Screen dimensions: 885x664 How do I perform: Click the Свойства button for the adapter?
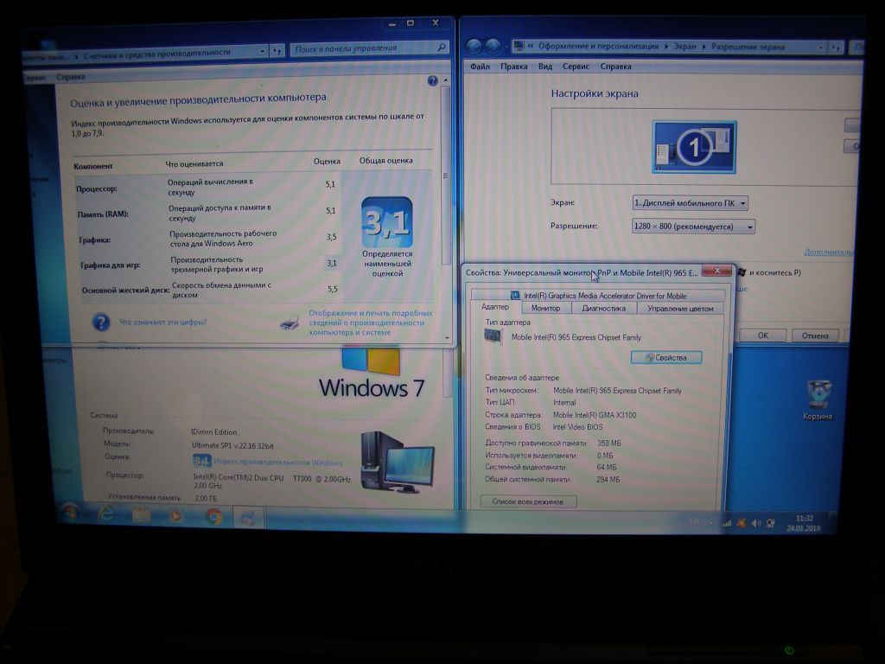(x=666, y=357)
